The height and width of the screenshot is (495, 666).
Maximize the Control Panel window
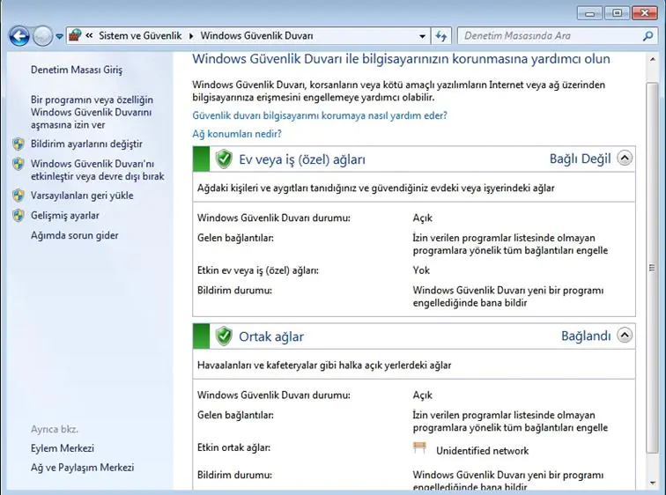coord(617,13)
